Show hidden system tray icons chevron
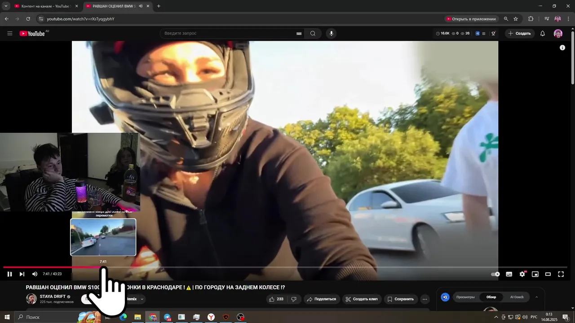 click(x=495, y=317)
